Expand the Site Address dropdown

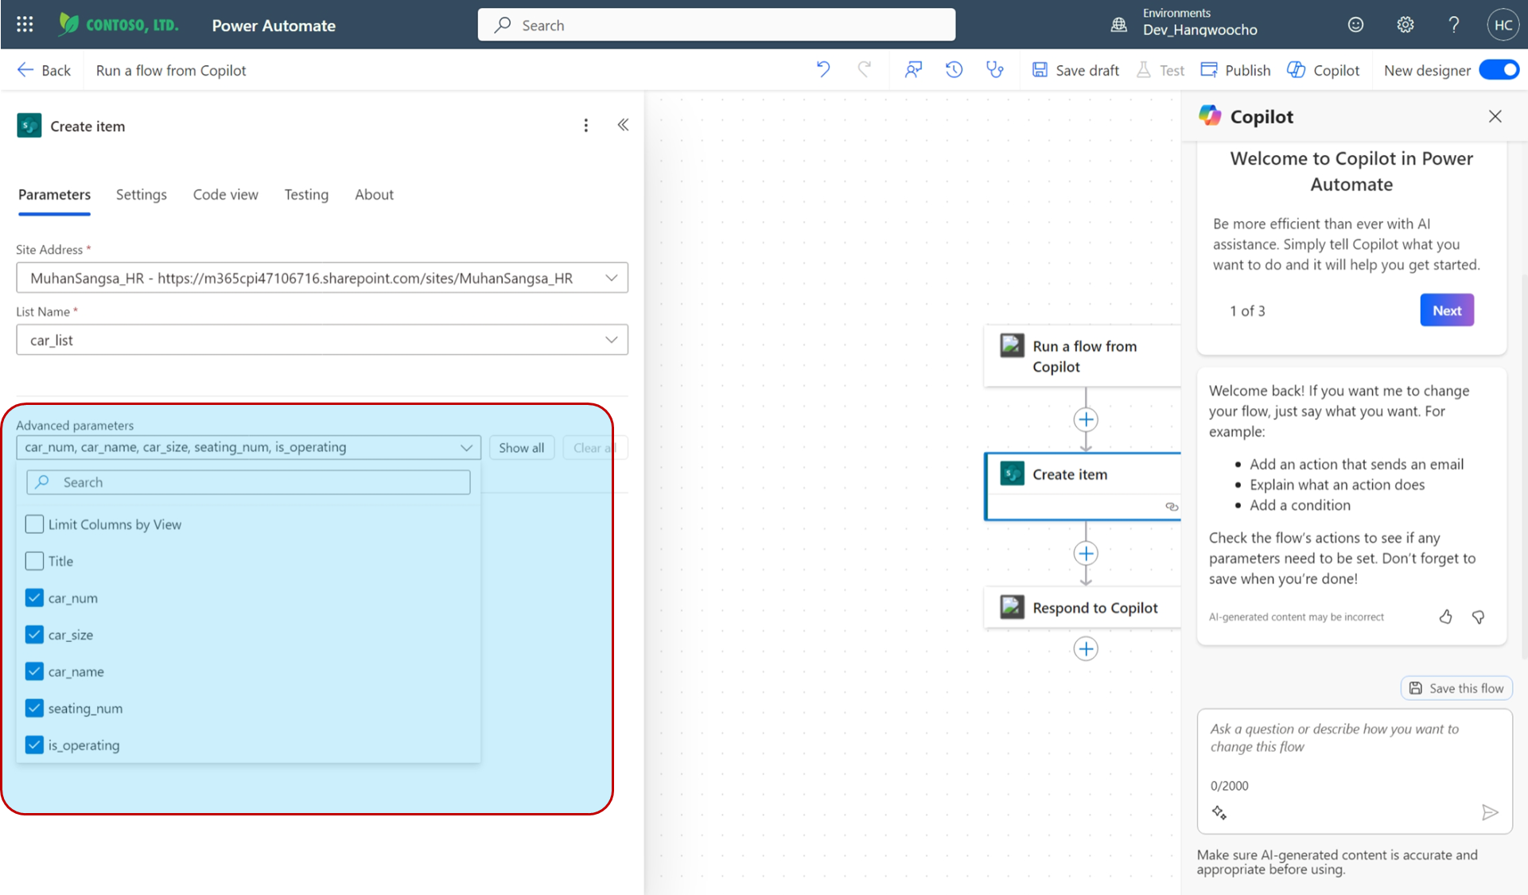611,278
